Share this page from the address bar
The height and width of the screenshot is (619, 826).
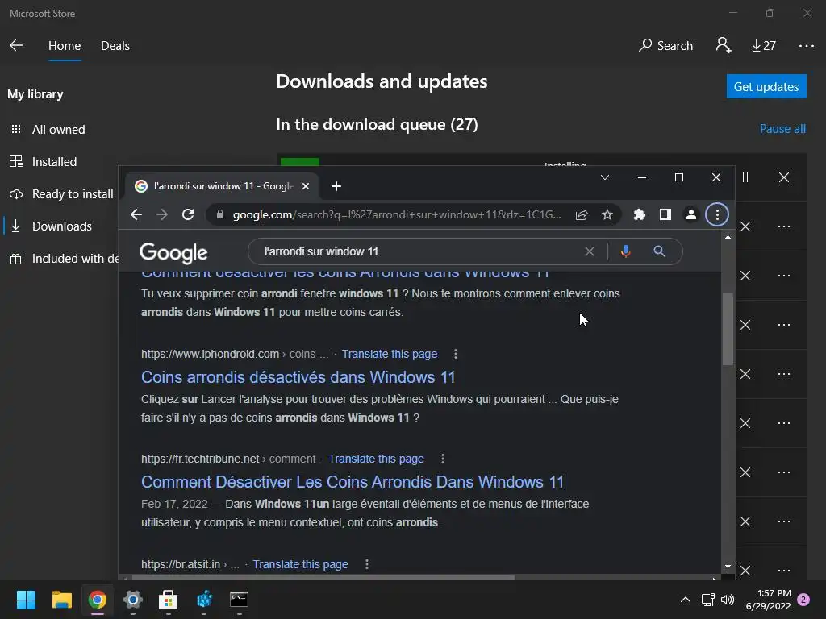[582, 214]
